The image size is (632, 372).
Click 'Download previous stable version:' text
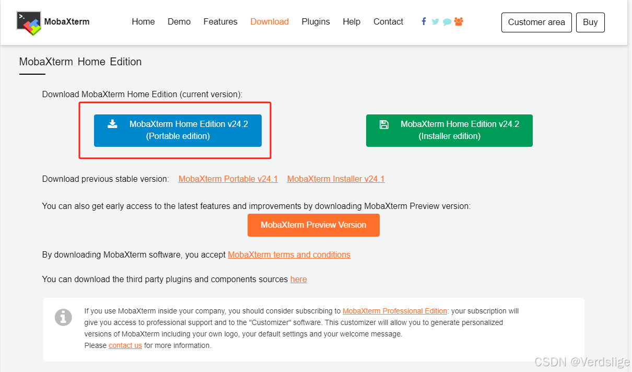tap(106, 179)
